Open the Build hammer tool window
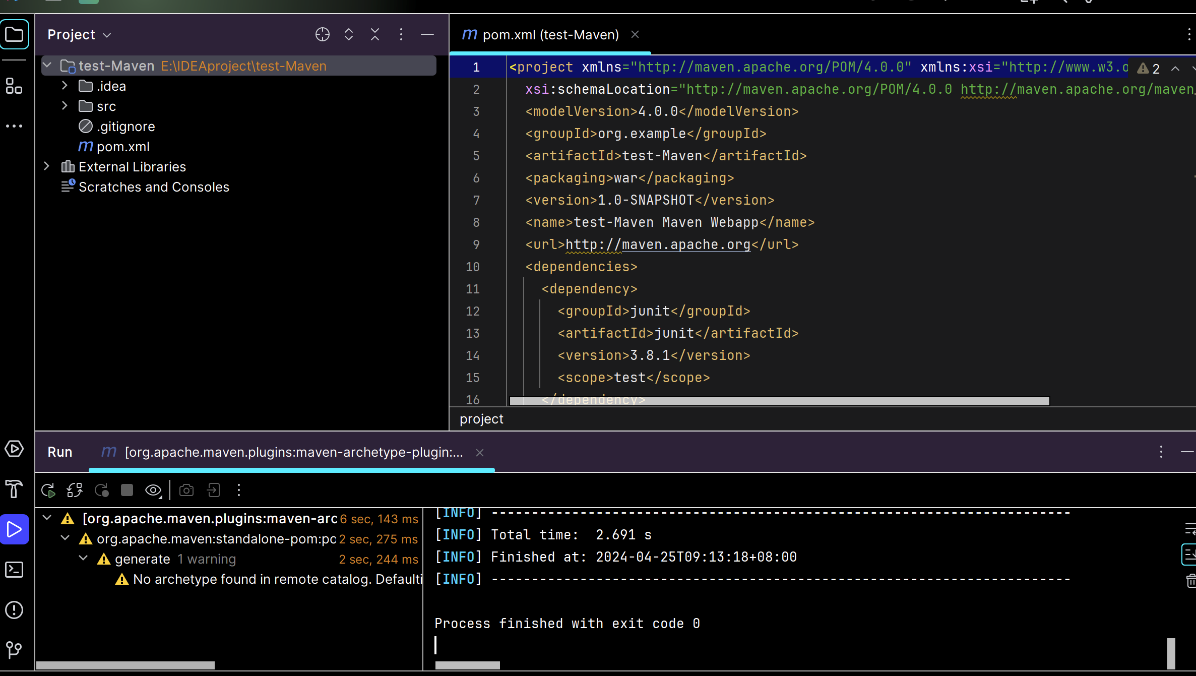 coord(14,489)
